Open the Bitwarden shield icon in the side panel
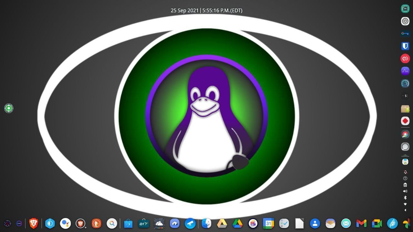Screen dimensions: 413x232 [405, 46]
